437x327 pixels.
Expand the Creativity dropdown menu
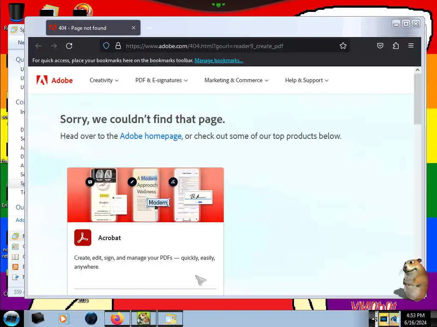pos(104,80)
